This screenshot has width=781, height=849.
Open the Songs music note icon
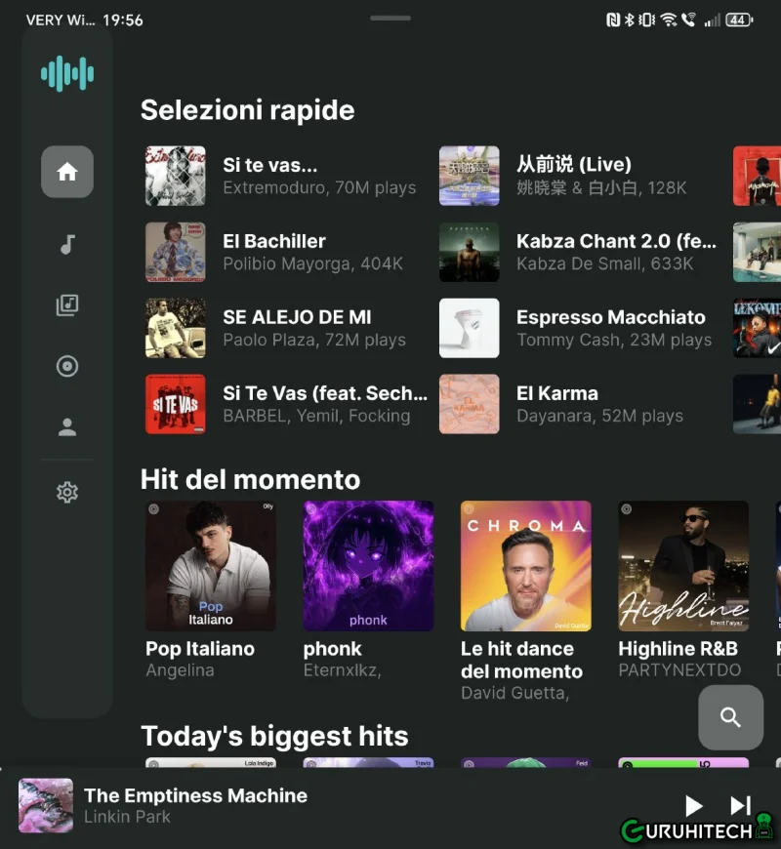pyautogui.click(x=67, y=244)
